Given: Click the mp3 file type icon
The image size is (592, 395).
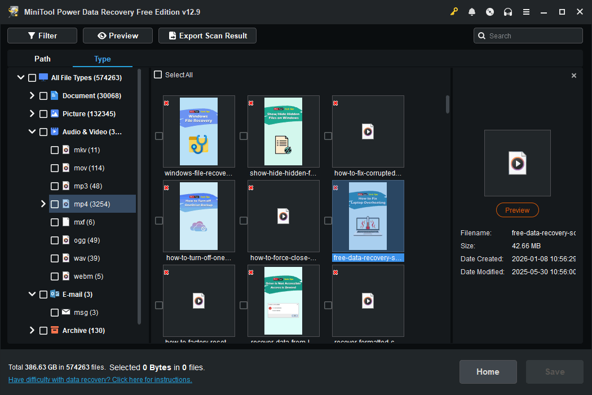Looking at the screenshot, I should pyautogui.click(x=66, y=186).
